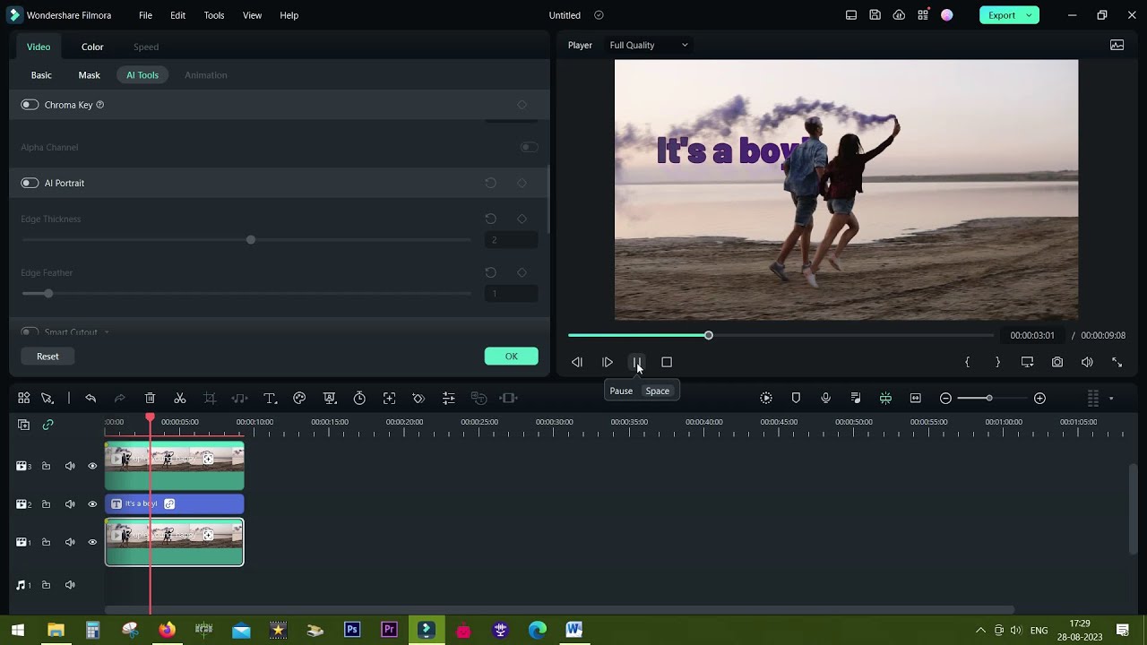Image resolution: width=1147 pixels, height=645 pixels.
Task: Open the scopes icon in player header
Action: pyautogui.click(x=1117, y=45)
